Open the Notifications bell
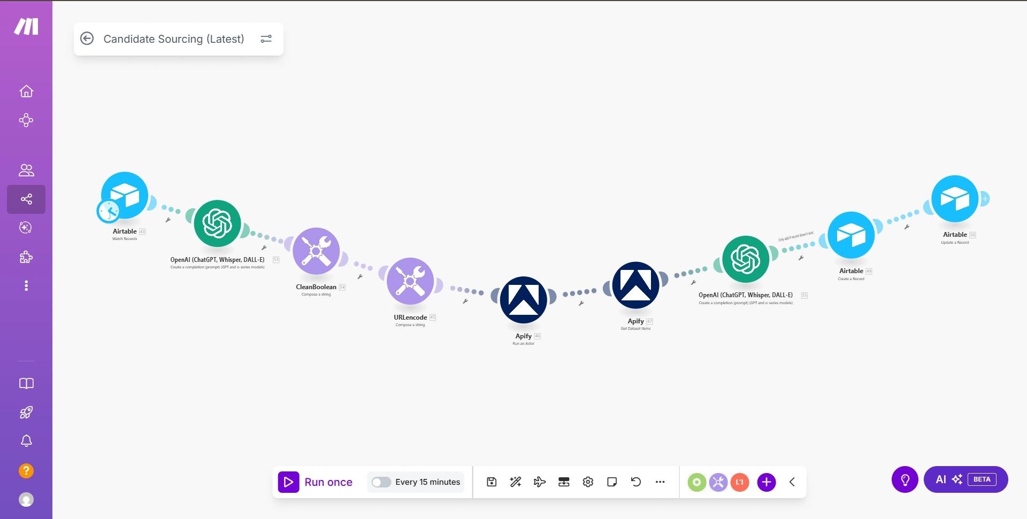 26,441
